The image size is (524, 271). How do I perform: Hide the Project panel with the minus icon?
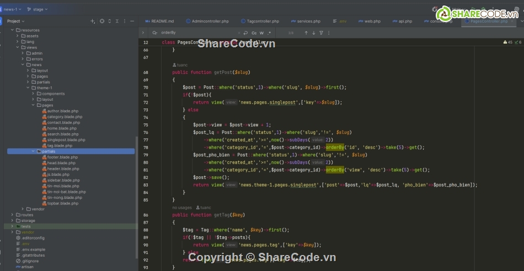click(x=132, y=21)
